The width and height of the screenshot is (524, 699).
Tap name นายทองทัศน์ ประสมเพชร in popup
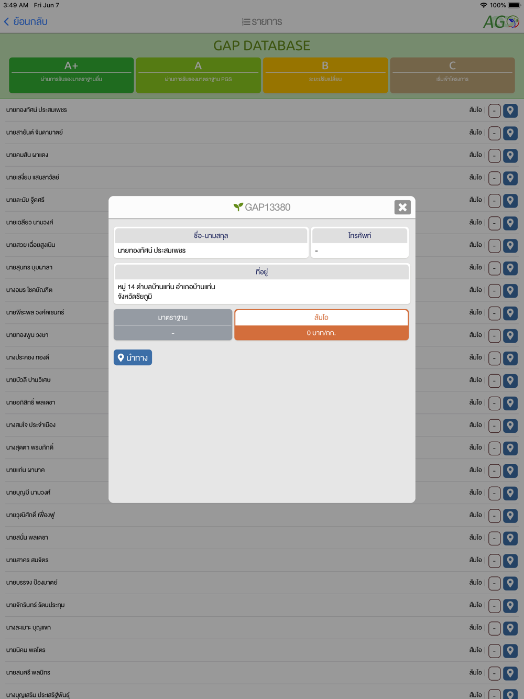(x=151, y=250)
